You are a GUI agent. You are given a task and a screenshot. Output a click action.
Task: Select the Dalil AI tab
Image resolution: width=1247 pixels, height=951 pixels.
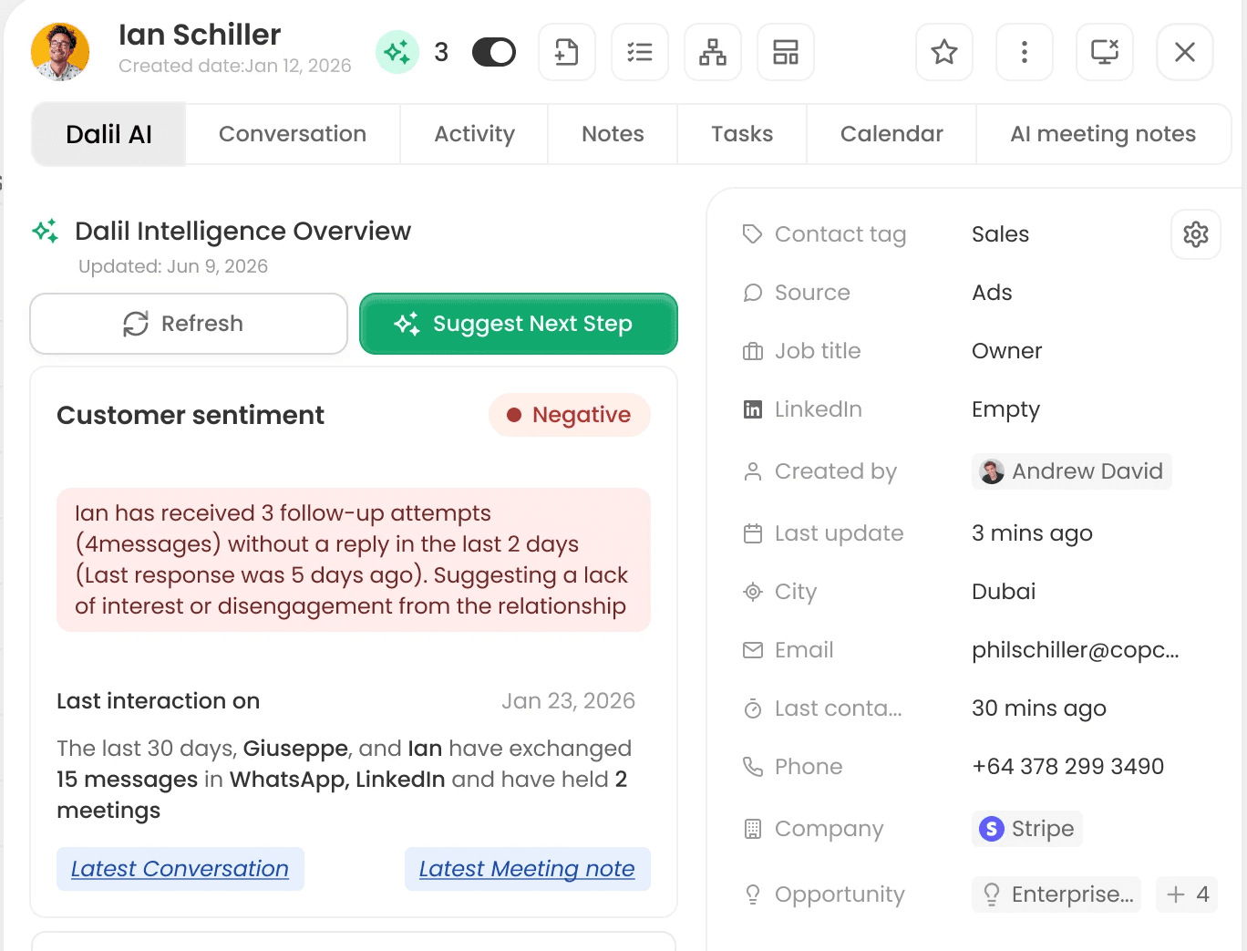(108, 134)
